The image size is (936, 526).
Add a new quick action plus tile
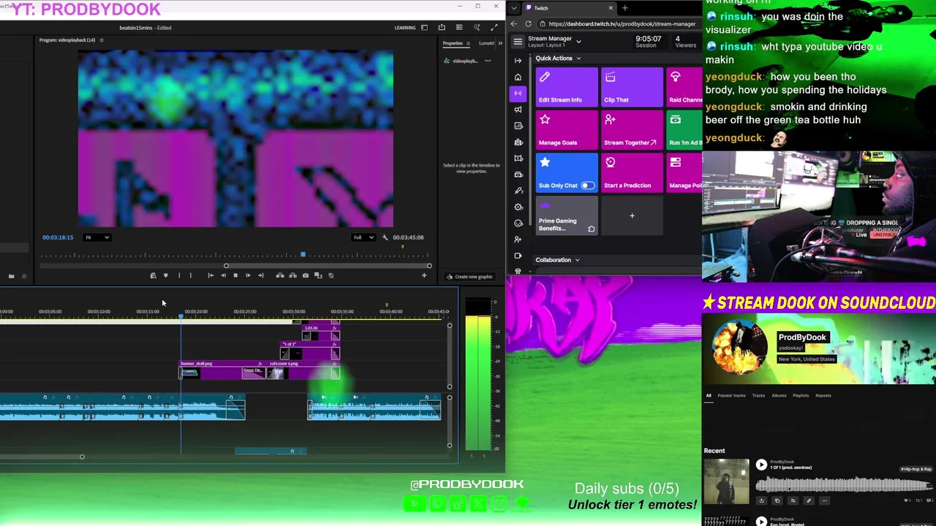(632, 216)
